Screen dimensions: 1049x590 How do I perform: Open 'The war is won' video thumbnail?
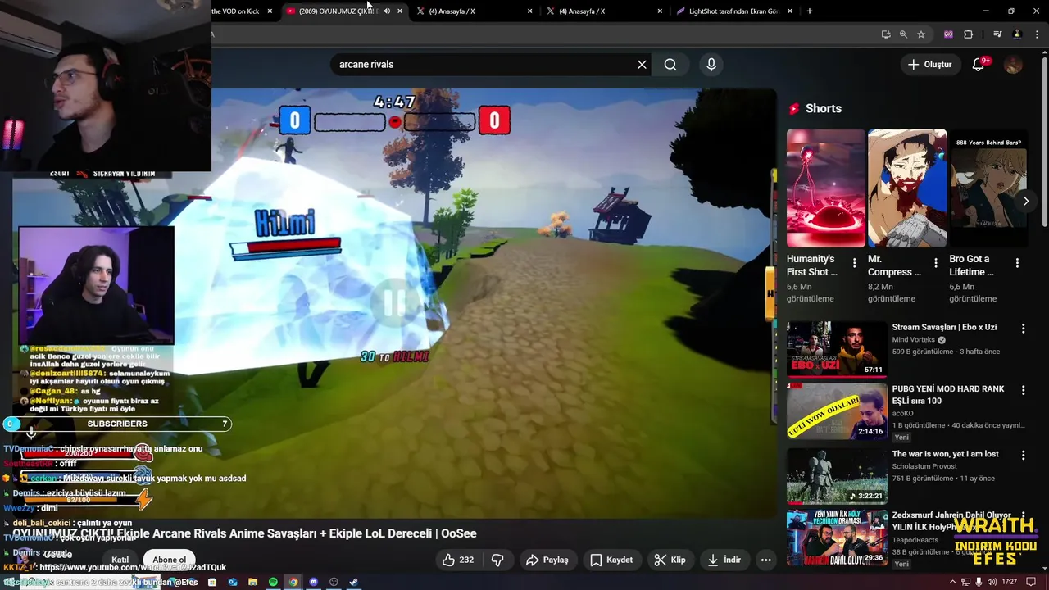pos(837,475)
